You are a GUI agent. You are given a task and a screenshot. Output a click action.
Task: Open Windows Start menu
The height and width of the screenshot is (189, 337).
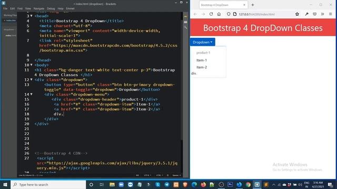coord(5,184)
